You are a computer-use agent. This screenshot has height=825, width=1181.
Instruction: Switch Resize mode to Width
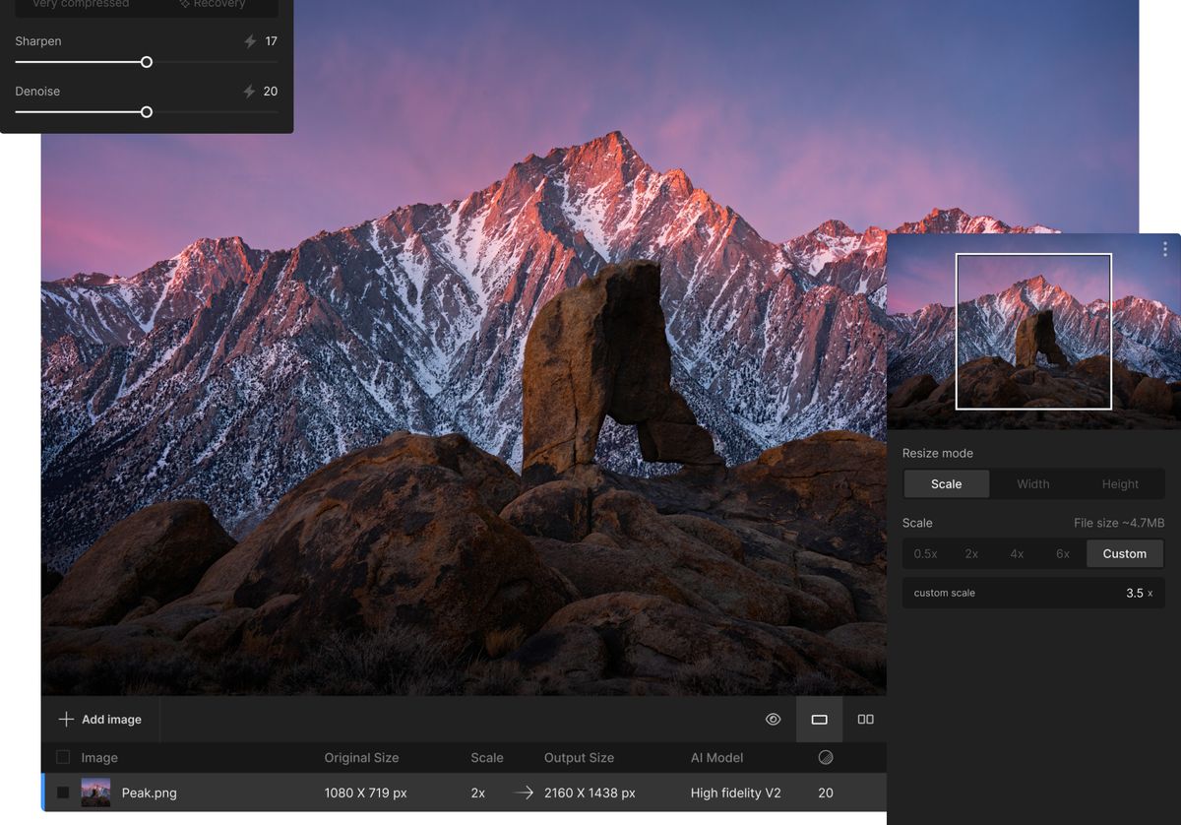(x=1032, y=483)
